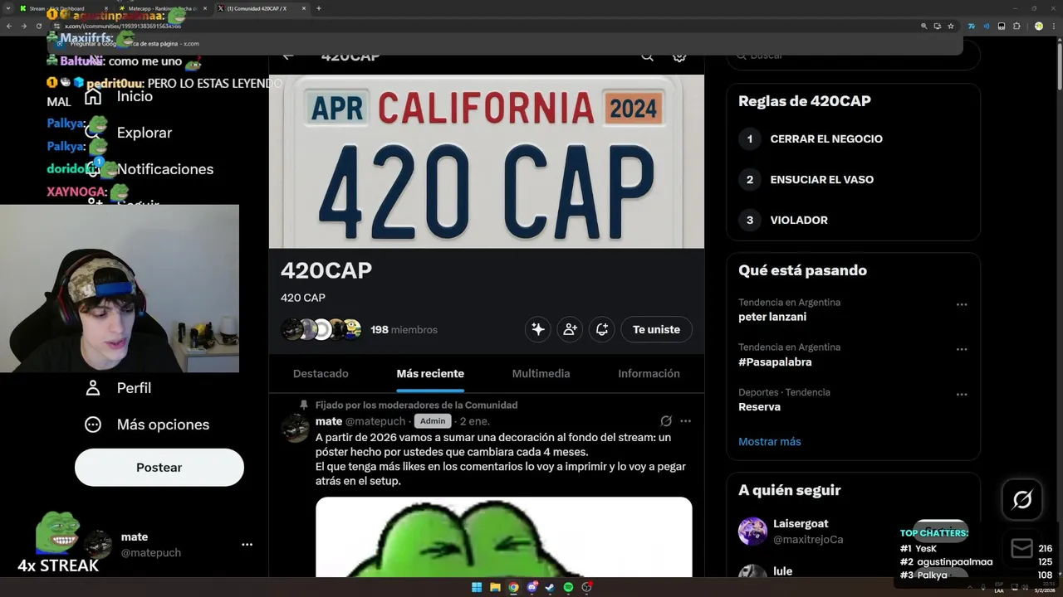Open the floating Grok button

(1022, 499)
